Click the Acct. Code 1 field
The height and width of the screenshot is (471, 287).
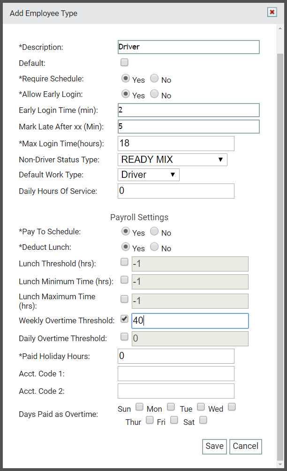[x=176, y=374]
